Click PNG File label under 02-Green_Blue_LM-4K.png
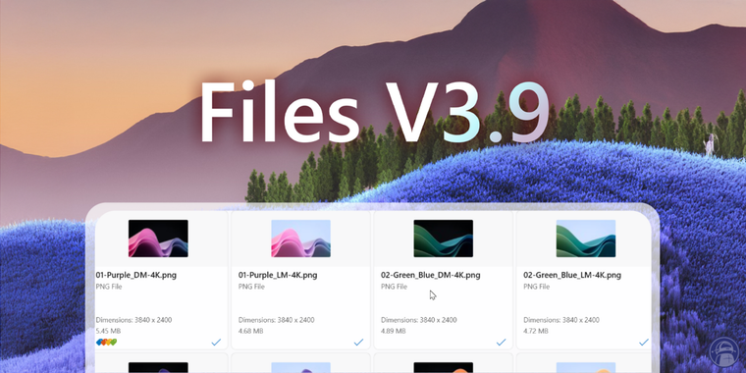Viewport: 746px width, 373px height. [537, 287]
